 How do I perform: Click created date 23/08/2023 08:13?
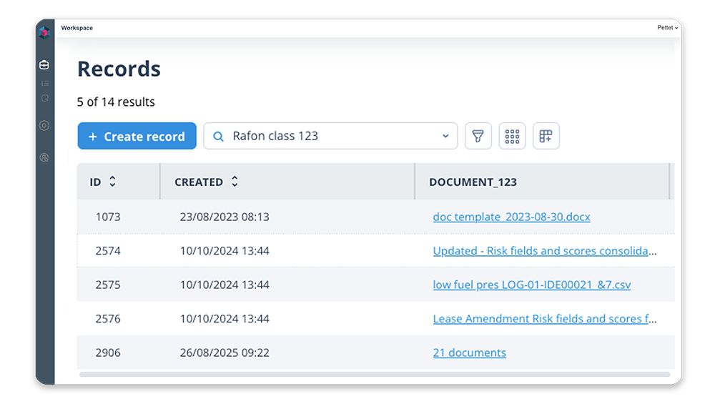225,217
